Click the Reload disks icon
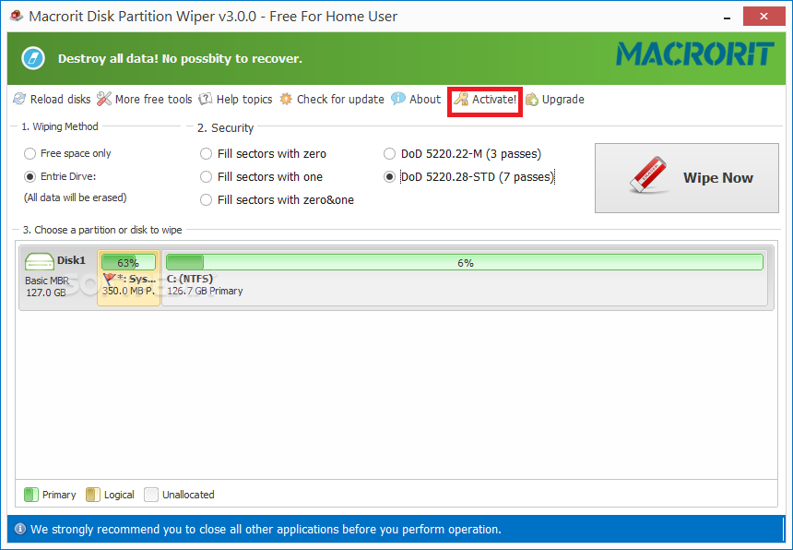 click(x=19, y=100)
